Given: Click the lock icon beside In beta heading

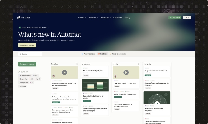Looking at the screenshot, I should [x=139, y=64].
